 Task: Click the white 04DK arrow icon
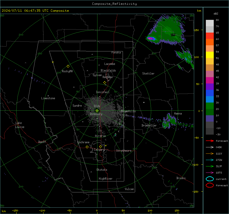point(210,147)
